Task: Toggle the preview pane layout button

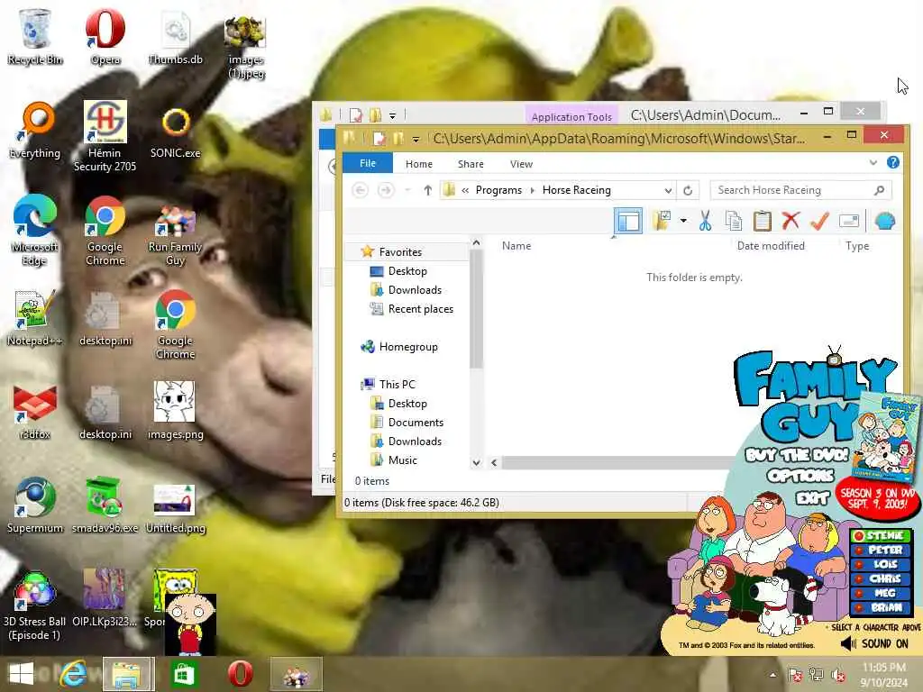Action: point(627,222)
